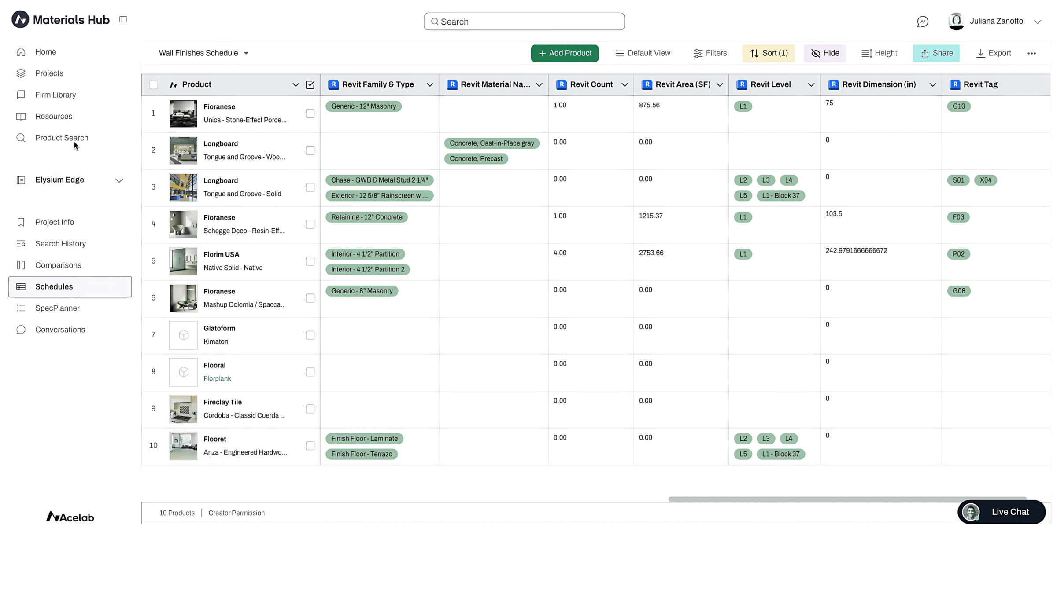1057x594 pixels.
Task: Adjust row Height setting
Action: click(879, 53)
